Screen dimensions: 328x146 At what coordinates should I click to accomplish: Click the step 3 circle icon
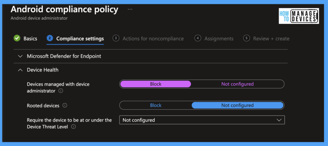116,38
